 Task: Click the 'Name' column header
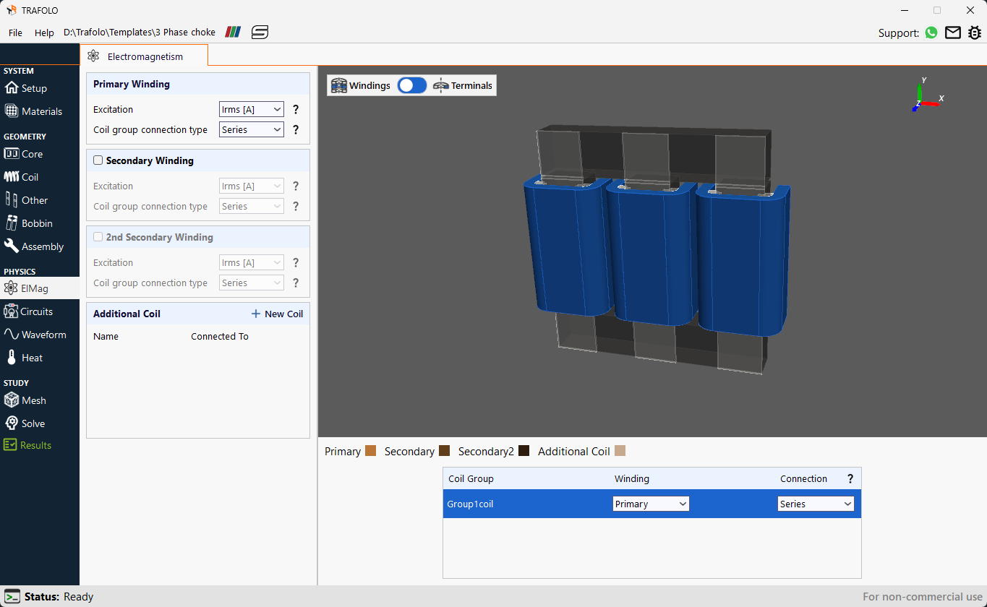coord(106,337)
